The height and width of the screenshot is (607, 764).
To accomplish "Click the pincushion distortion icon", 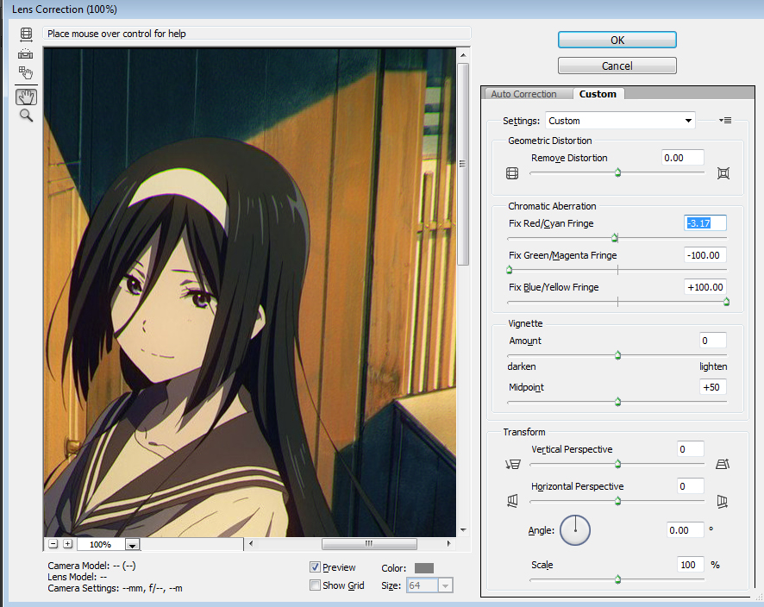I will [x=723, y=173].
